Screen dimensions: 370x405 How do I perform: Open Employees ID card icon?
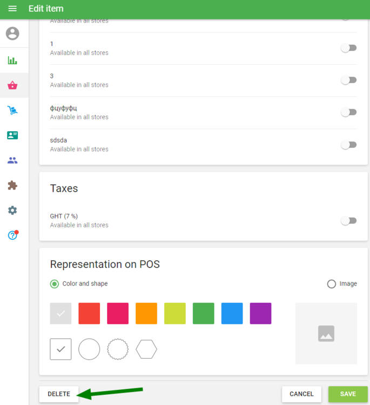(12, 135)
